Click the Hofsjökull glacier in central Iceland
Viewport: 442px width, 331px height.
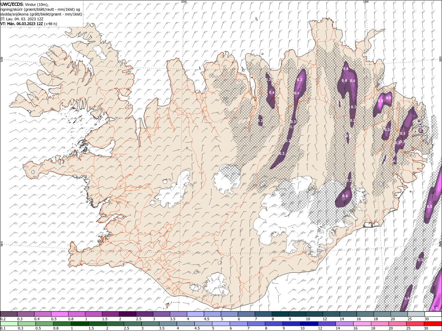pos(227,179)
